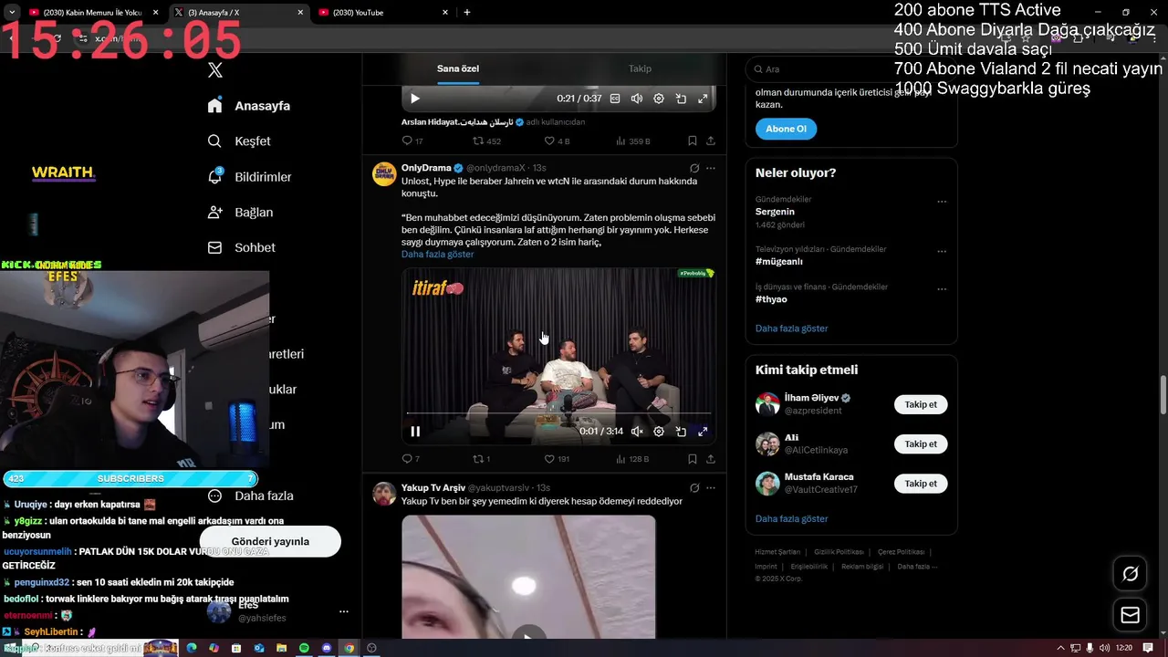Follow İlham Əliyev with Takip et
This screenshot has height=657, width=1168.
(x=921, y=404)
